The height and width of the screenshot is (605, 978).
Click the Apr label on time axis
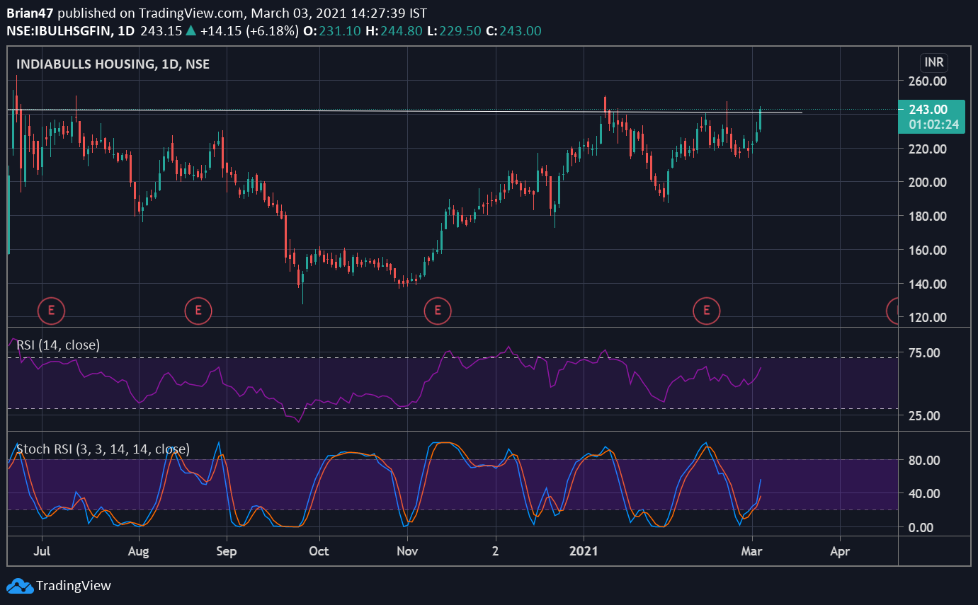click(840, 551)
